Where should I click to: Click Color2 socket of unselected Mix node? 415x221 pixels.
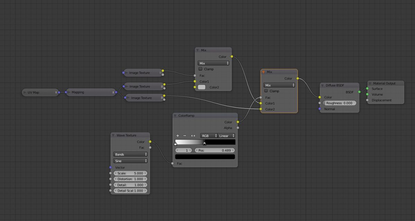tap(195, 87)
